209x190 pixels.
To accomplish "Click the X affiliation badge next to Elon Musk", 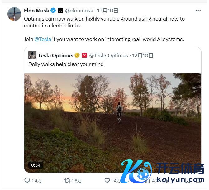I will pyautogui.click(x=60, y=11).
